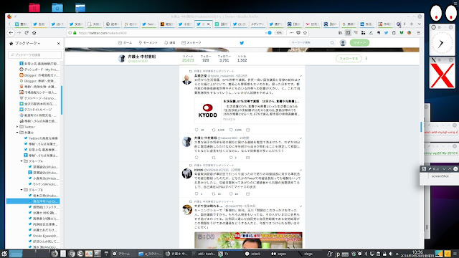Save page to Pocket icon
The width and height of the screenshot is (459, 258).
pos(298,33)
